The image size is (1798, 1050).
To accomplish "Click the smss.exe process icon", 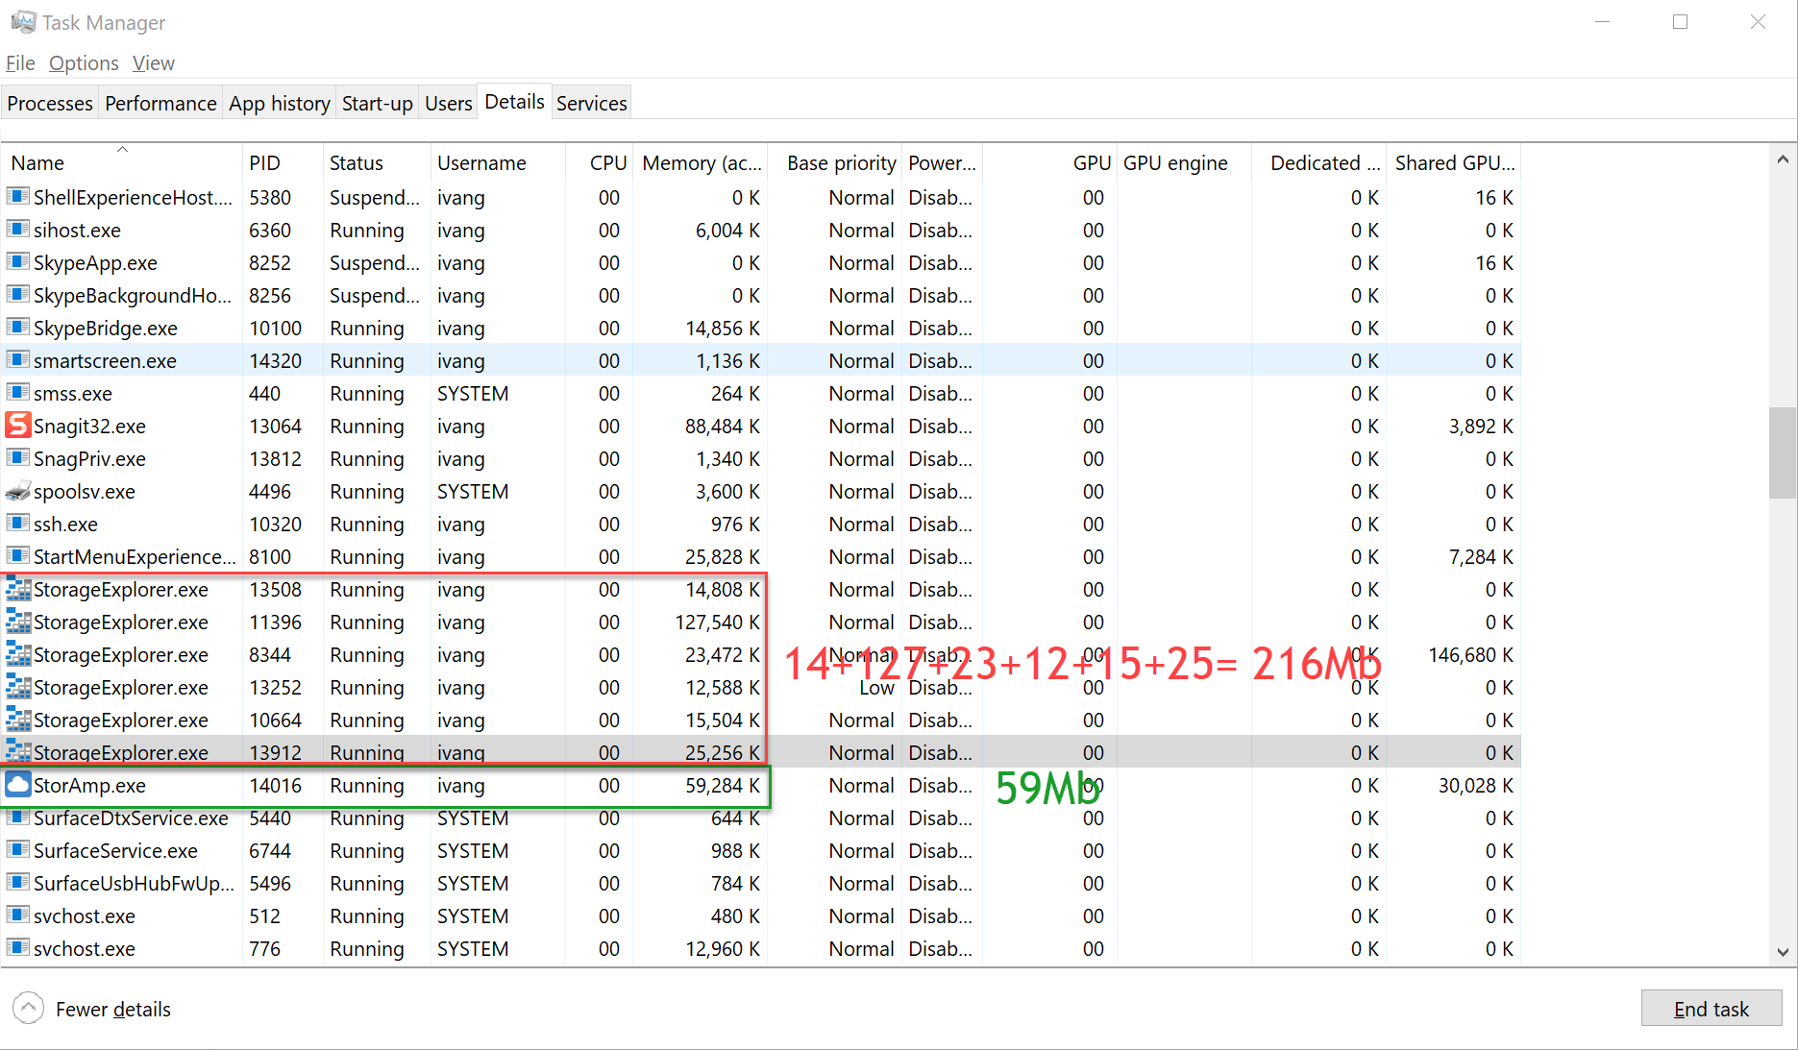I will click(x=17, y=392).
